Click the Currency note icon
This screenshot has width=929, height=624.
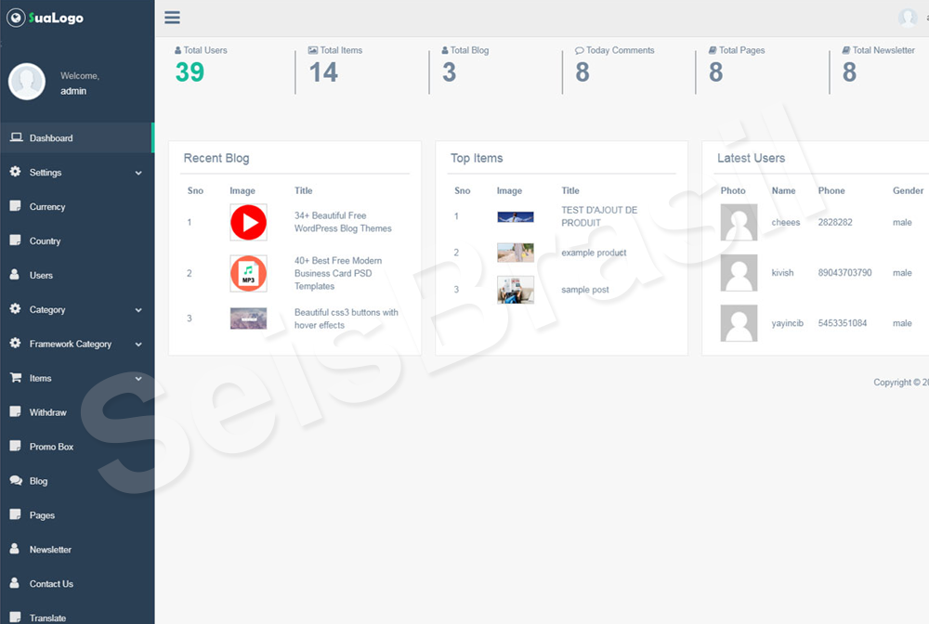pos(15,206)
